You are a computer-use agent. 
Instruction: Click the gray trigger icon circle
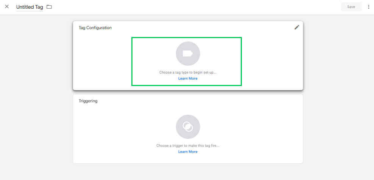coord(188,127)
